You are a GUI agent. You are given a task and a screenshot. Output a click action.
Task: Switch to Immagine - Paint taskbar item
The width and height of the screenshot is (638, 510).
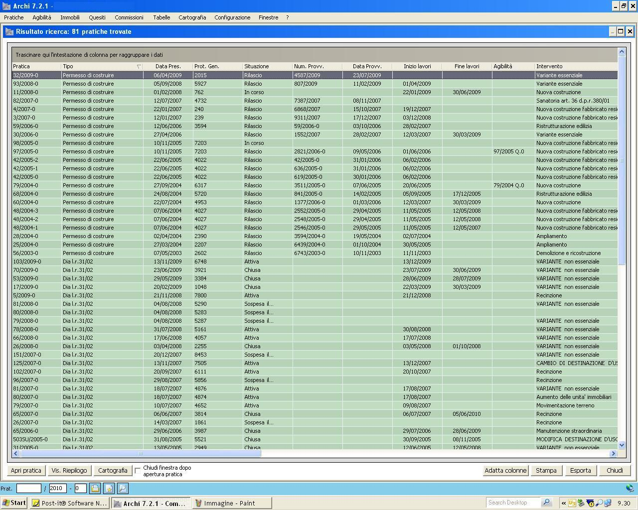tap(232, 503)
